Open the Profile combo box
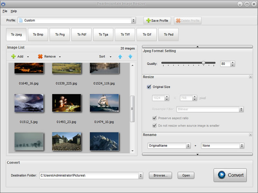Viewport: 258px width, 193px height. 77,20
